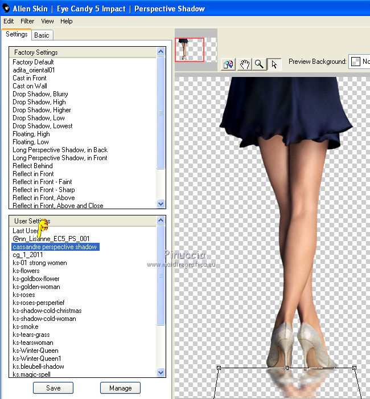This screenshot has width=370, height=399.
Task: Switch to the Settings tab
Action: click(17, 34)
